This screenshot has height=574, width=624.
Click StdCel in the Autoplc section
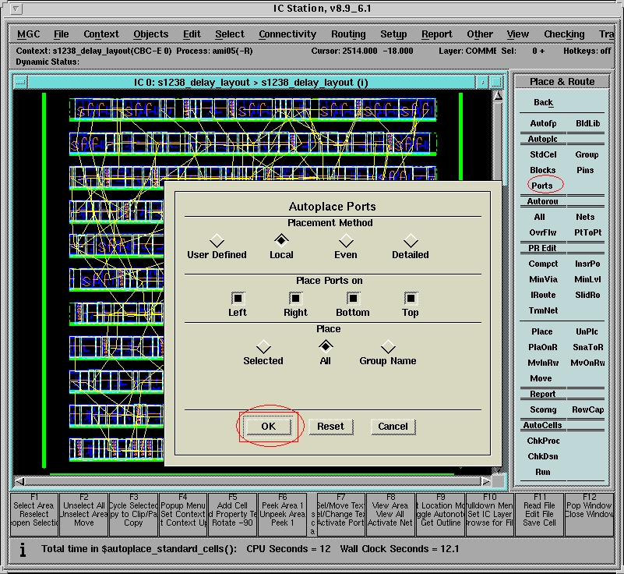point(543,154)
